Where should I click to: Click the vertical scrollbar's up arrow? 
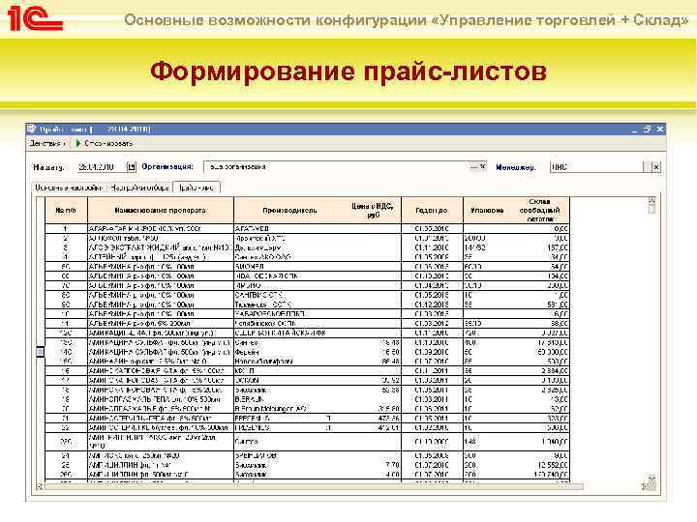pyautogui.click(x=652, y=201)
